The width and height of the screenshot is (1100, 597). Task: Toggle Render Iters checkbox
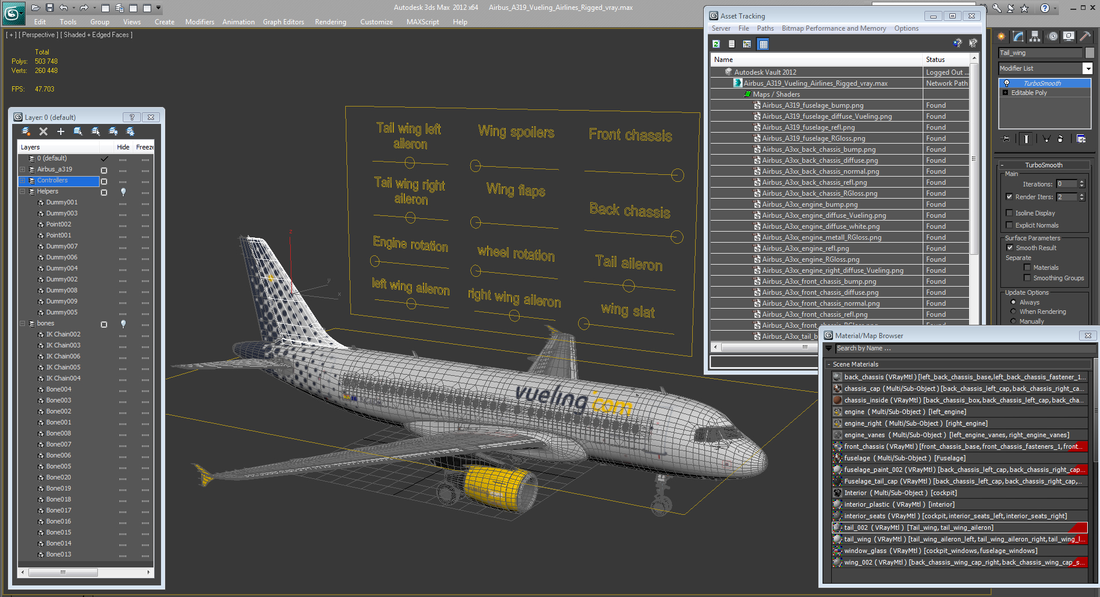click(x=1010, y=197)
